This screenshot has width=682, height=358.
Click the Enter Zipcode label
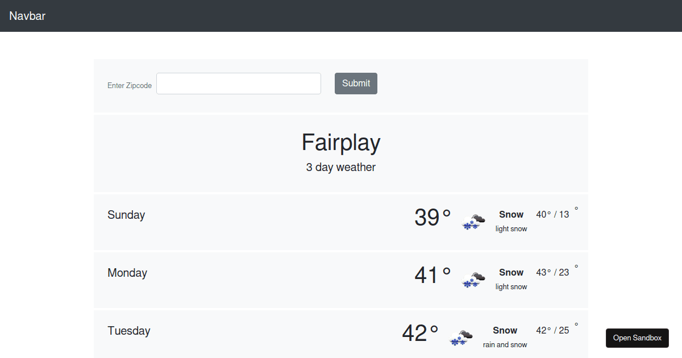(130, 85)
